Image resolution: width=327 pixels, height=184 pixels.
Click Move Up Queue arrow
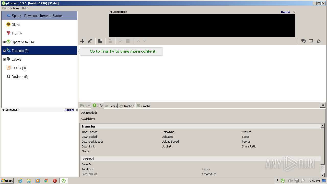[x=138, y=41]
